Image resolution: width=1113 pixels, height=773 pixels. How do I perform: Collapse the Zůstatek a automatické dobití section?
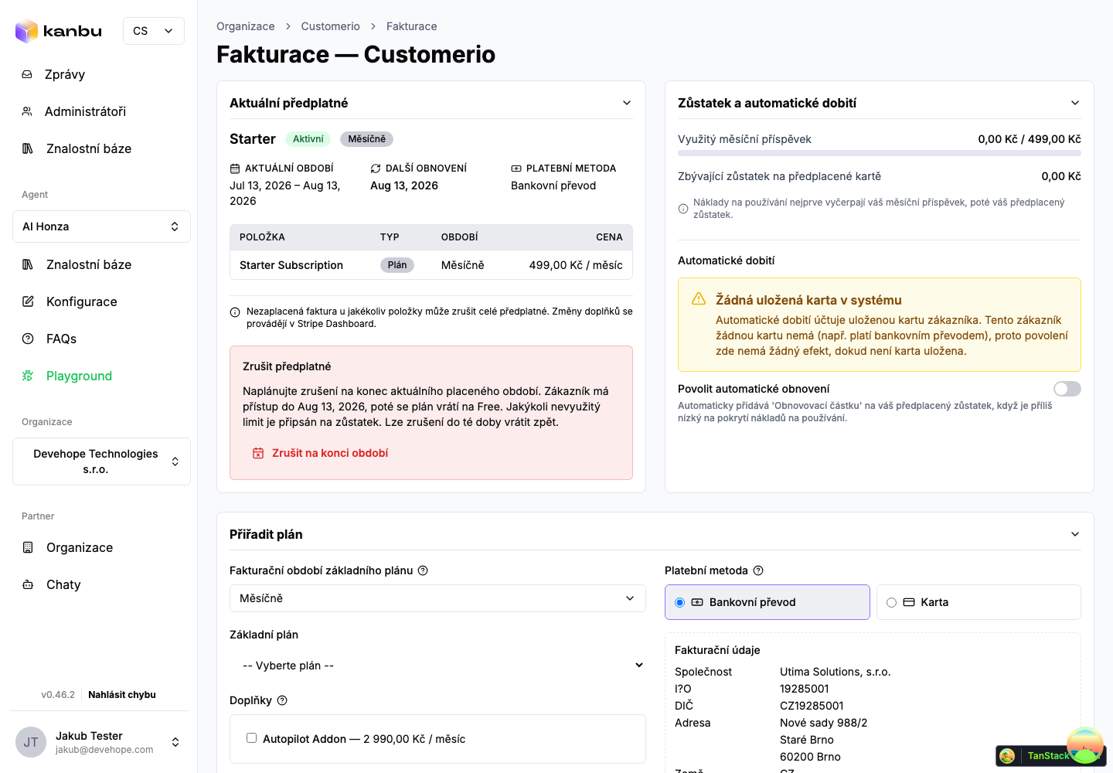coord(1075,103)
